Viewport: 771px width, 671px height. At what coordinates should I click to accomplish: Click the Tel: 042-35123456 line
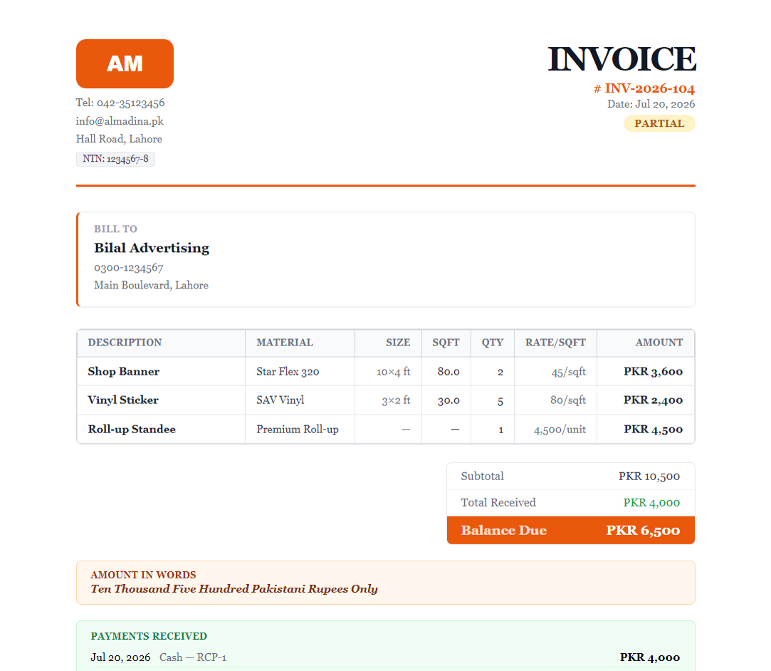[x=120, y=103]
